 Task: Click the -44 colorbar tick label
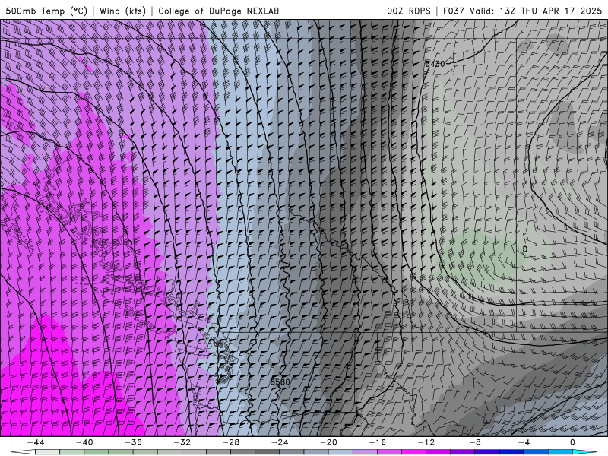[36, 442]
